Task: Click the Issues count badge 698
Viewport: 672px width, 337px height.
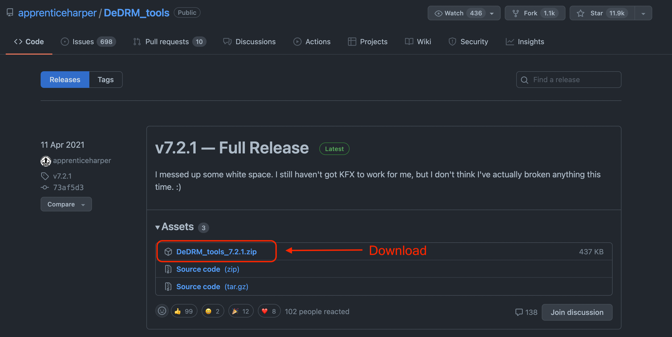Action: tap(106, 42)
